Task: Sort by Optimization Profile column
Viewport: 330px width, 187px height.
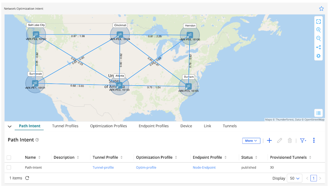Action: pyautogui.click(x=176, y=157)
